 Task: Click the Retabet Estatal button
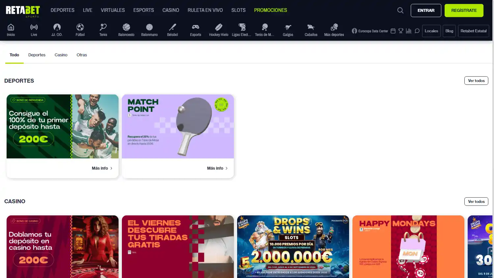[x=474, y=31]
